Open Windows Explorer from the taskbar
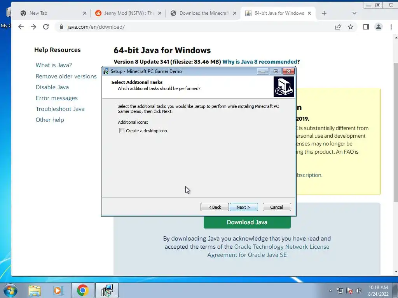Viewport: 398px width, 298px height. (35, 290)
